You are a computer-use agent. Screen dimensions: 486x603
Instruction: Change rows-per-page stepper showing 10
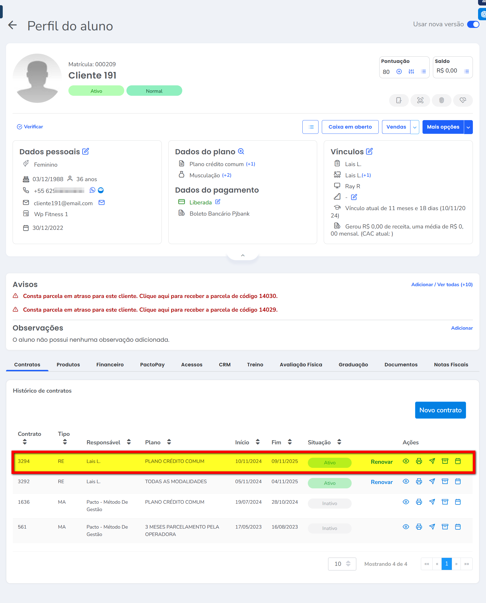tap(348, 564)
